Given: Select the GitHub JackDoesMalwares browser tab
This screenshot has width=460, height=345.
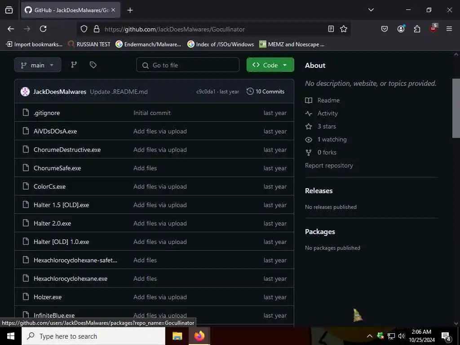Looking at the screenshot, I should click(71, 10).
